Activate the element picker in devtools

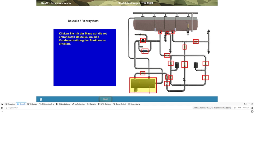tap(2, 104)
